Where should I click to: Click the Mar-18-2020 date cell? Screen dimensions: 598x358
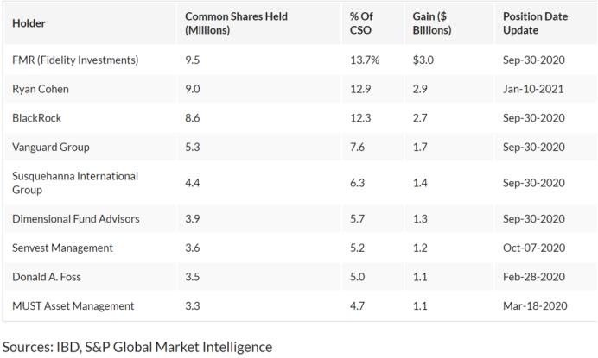pos(533,305)
